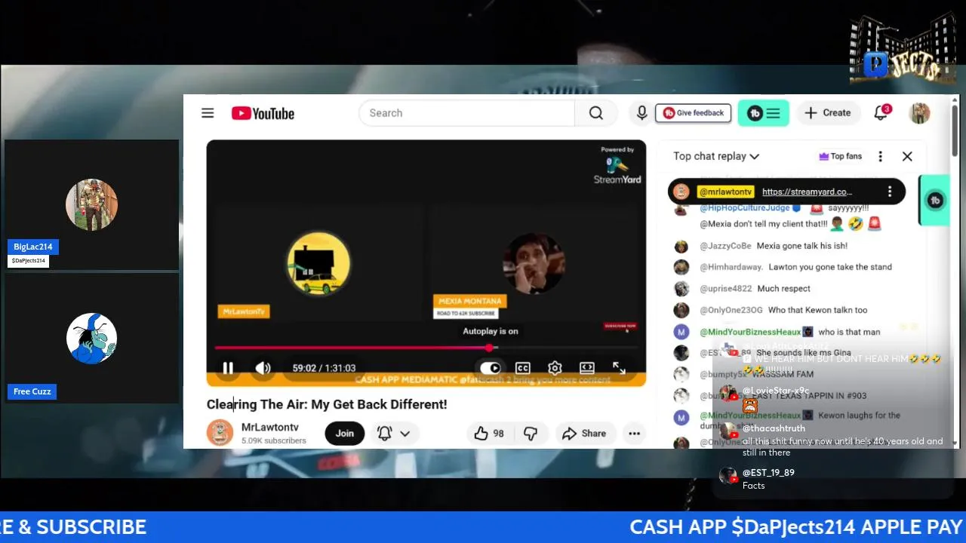
Task: Click the StreamYard watermark in video
Action: click(x=617, y=166)
